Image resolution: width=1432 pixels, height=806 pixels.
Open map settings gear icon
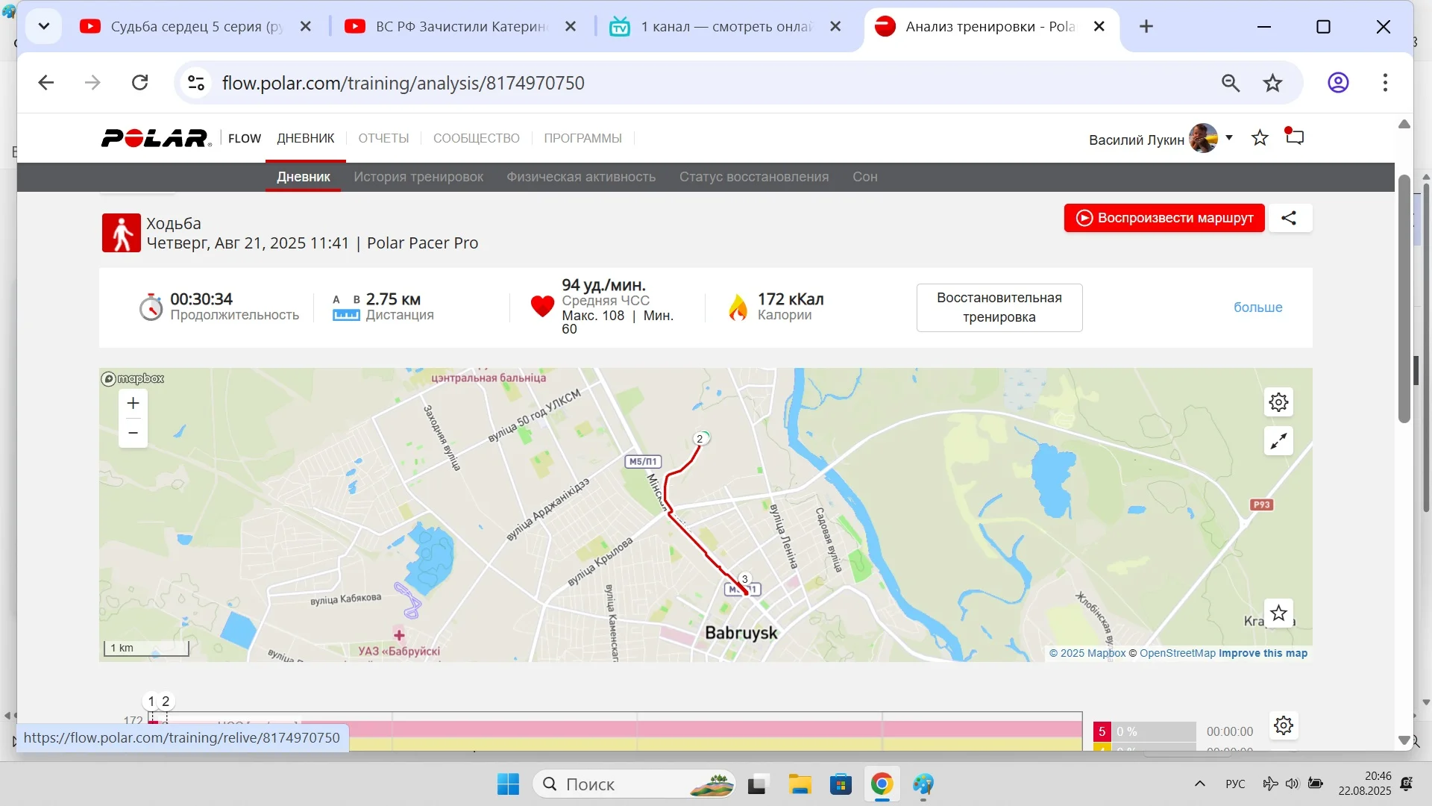[x=1278, y=403]
